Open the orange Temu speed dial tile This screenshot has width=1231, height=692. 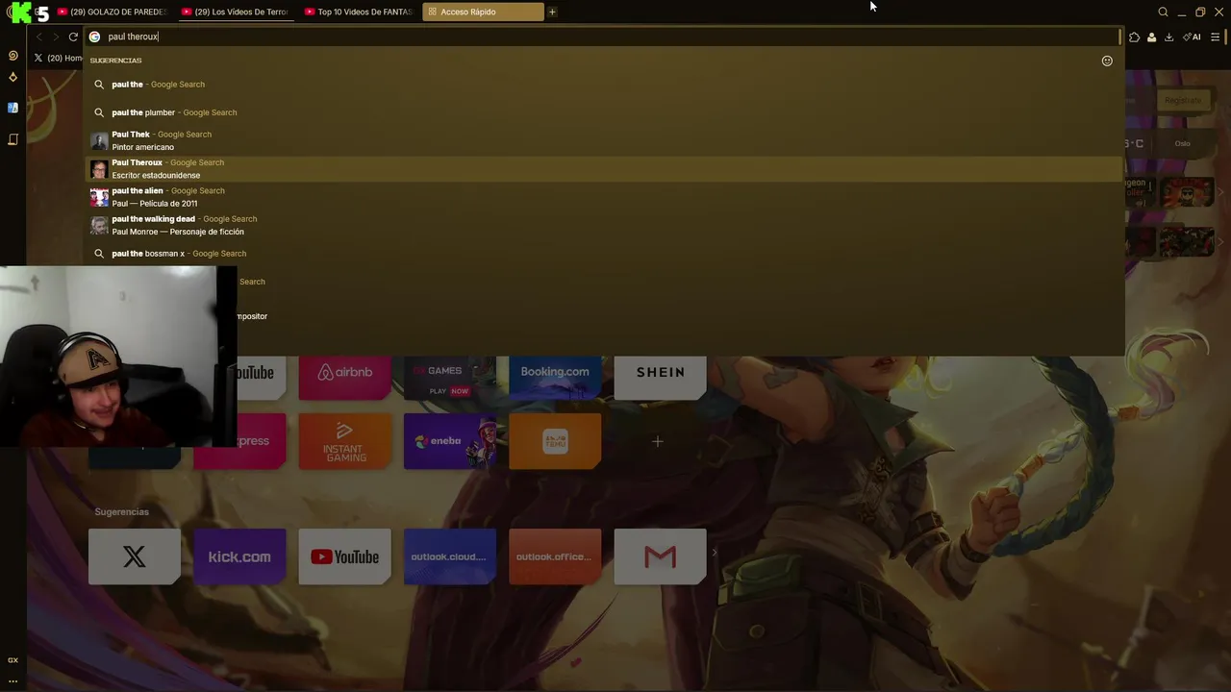[x=555, y=441]
